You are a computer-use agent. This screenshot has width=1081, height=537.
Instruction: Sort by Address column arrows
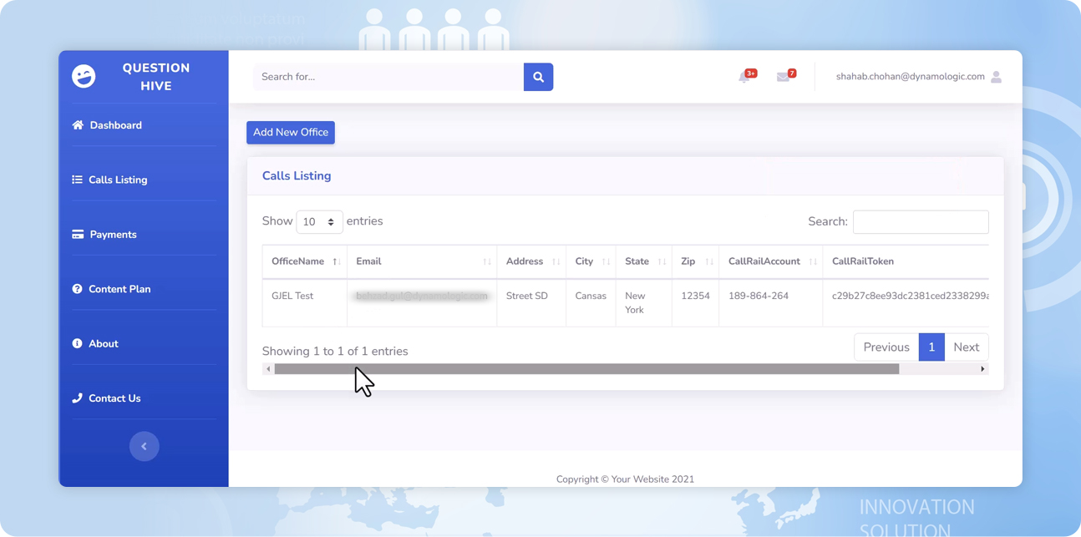556,262
